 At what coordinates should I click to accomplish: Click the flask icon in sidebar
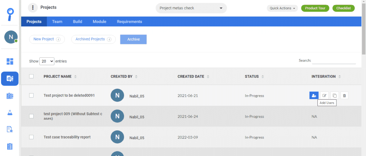(x=10, y=113)
